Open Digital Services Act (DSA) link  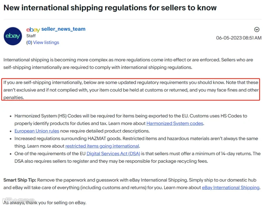tap(113, 154)
